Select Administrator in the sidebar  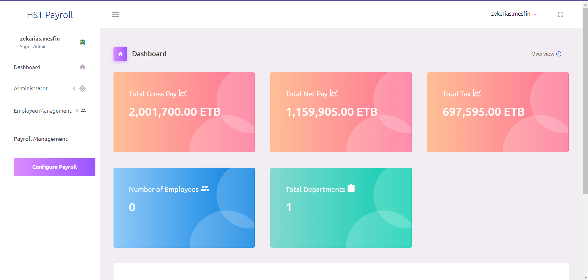31,88
